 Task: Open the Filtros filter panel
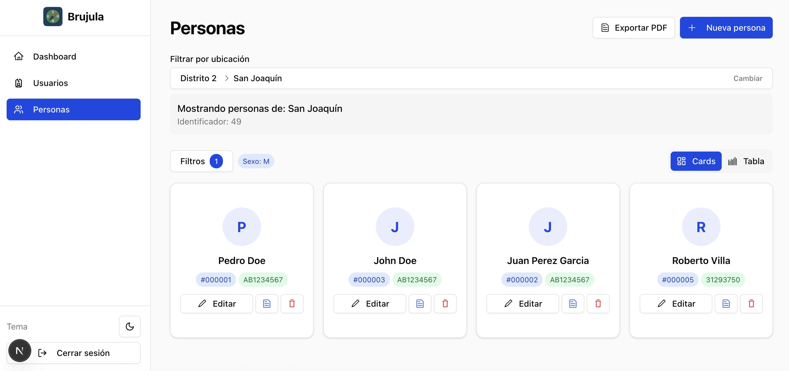(201, 161)
